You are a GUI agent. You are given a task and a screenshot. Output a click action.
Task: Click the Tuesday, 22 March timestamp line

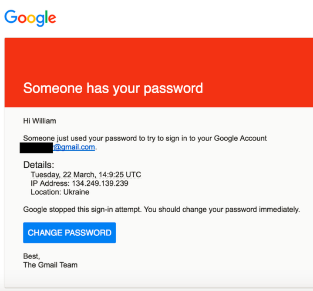coord(86,175)
